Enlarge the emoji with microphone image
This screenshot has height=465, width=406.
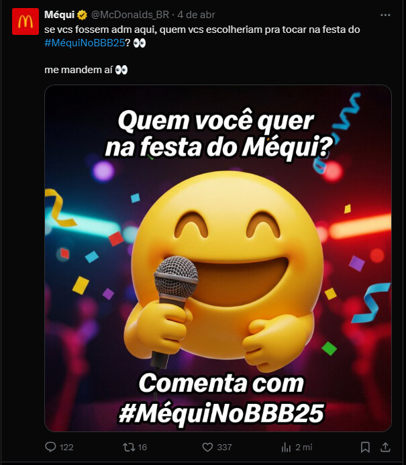tap(218, 258)
